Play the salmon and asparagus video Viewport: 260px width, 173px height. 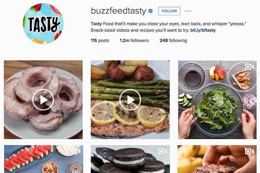click(x=130, y=99)
